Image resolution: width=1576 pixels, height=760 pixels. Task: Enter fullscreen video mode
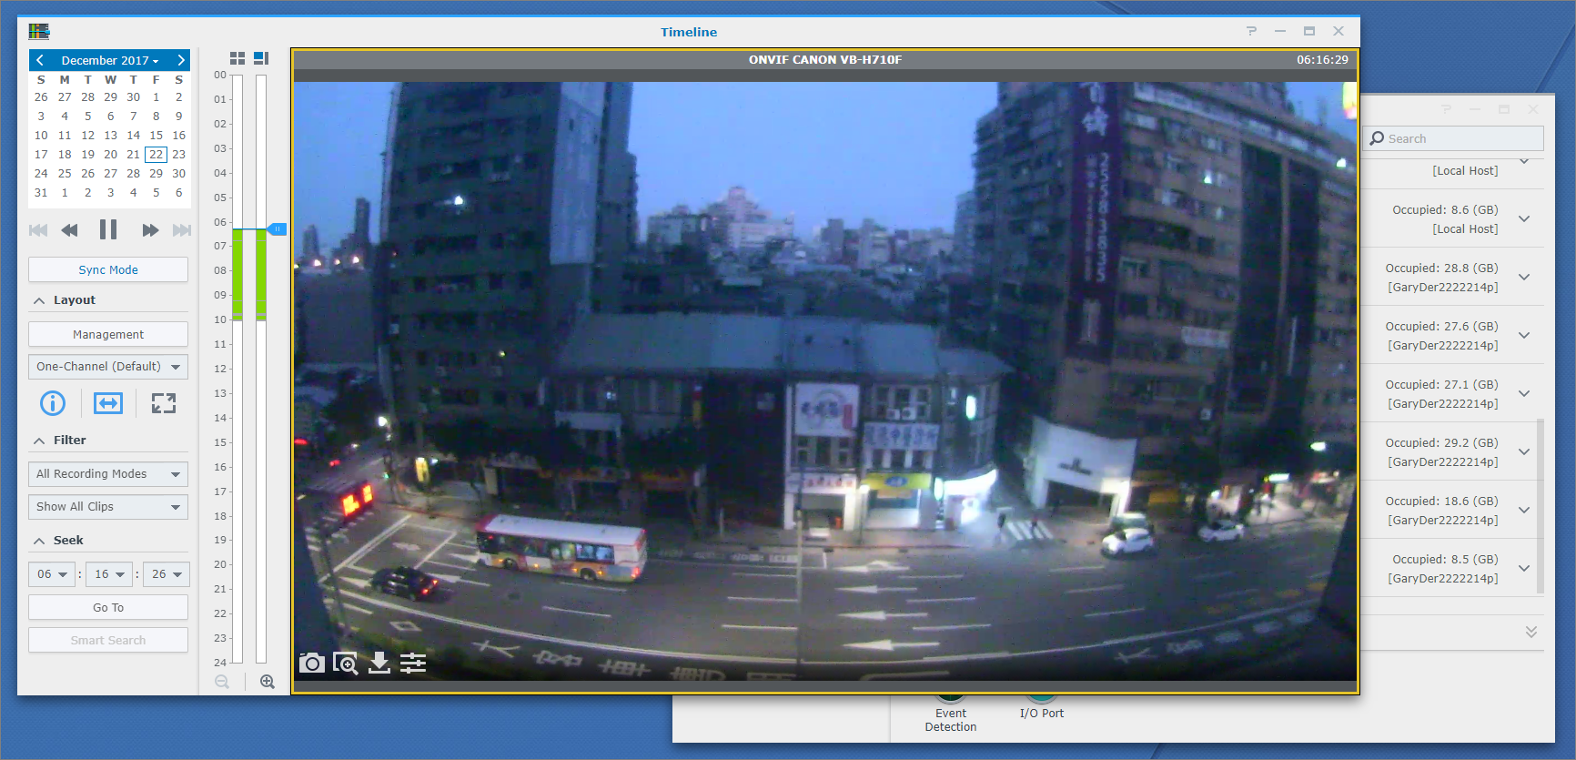164,403
